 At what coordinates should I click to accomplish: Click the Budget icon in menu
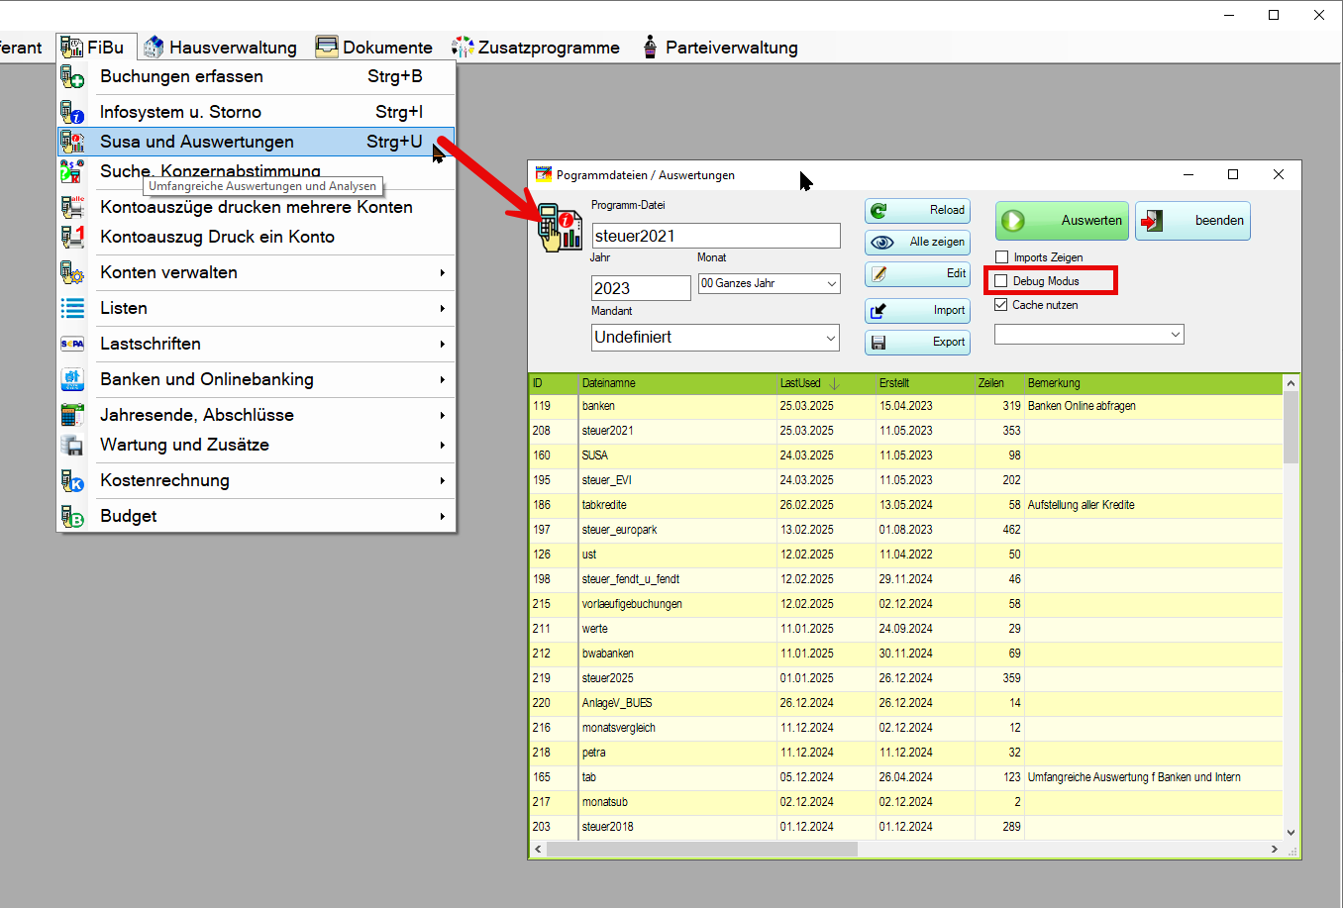click(72, 516)
